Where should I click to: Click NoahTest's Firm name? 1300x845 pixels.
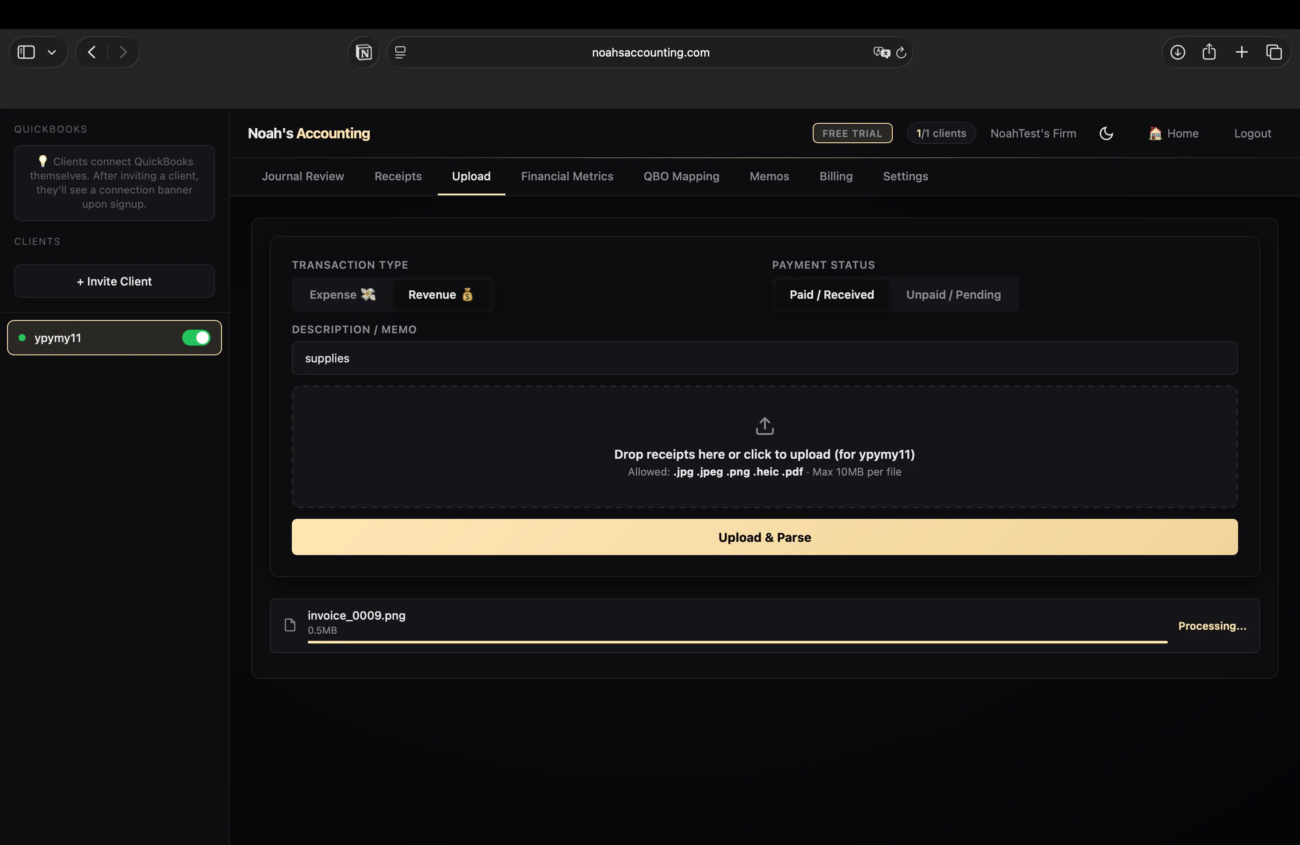click(1033, 134)
